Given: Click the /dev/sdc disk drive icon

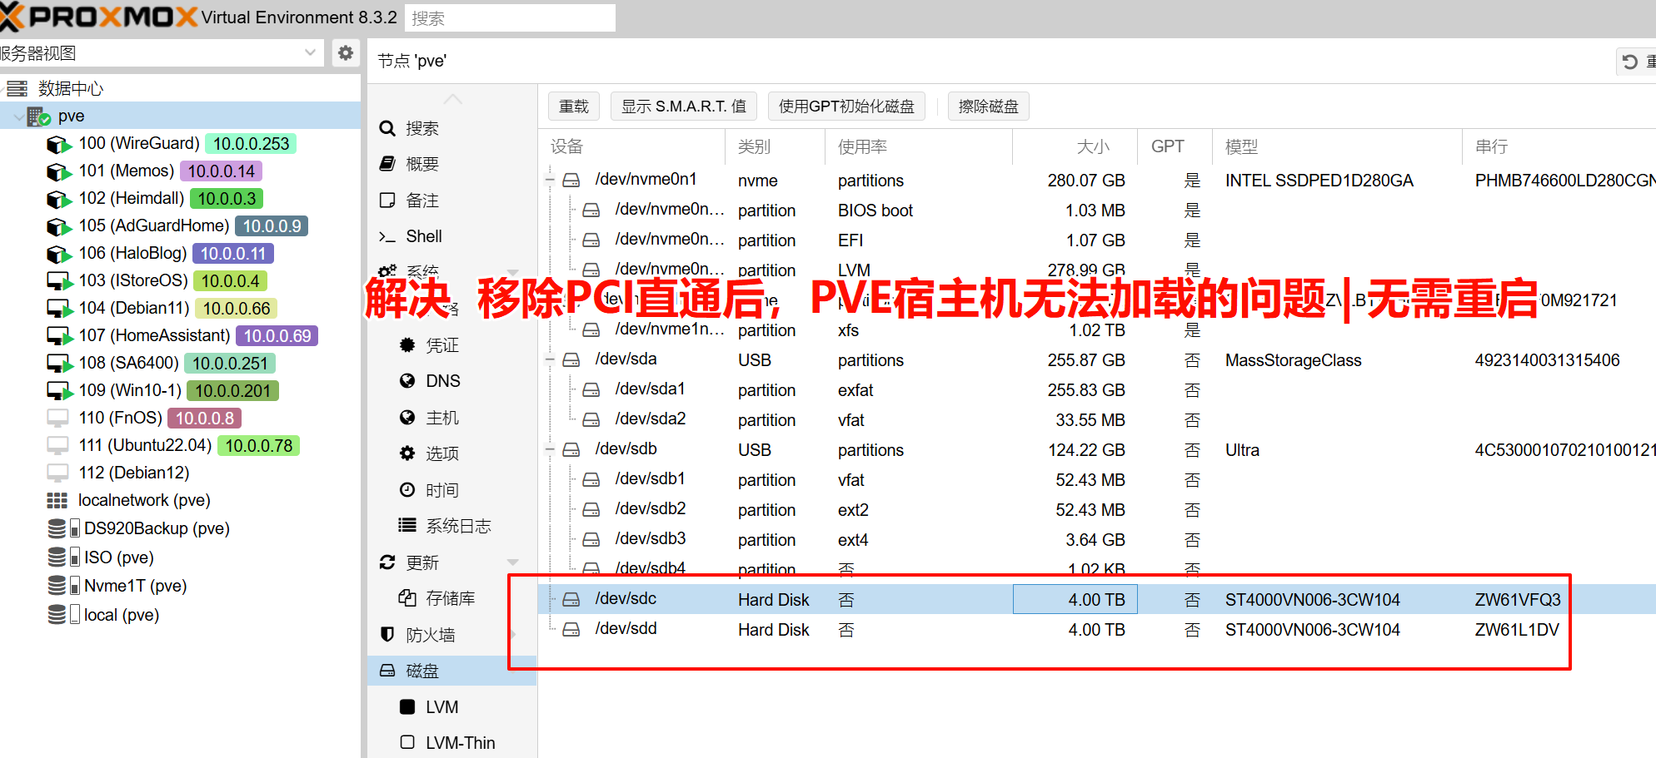Looking at the screenshot, I should (x=571, y=599).
